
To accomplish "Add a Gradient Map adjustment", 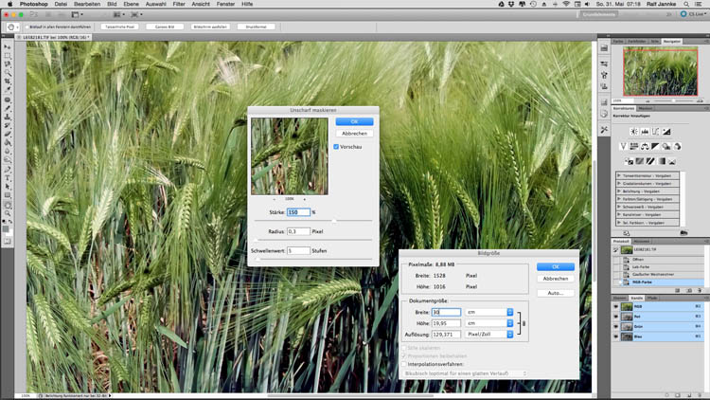I will pyautogui.click(x=661, y=161).
